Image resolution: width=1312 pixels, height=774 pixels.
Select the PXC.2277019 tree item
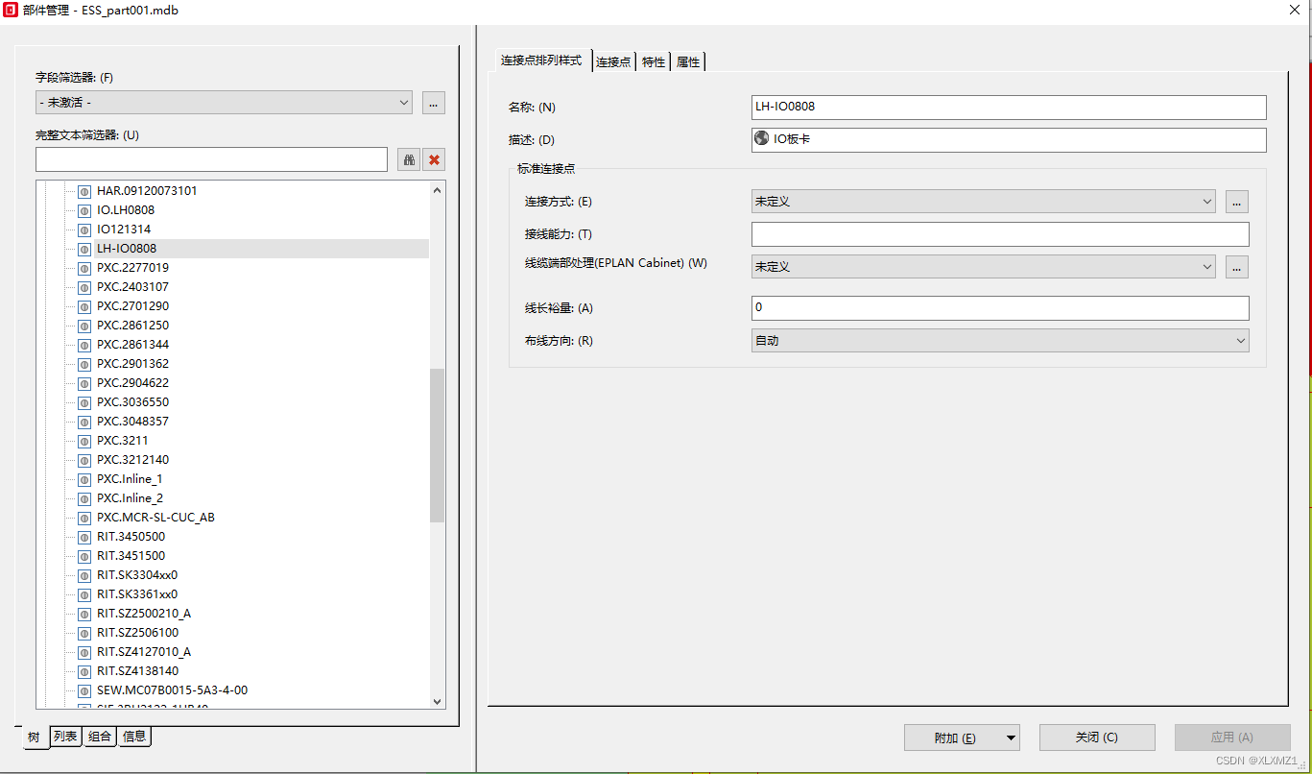point(132,268)
